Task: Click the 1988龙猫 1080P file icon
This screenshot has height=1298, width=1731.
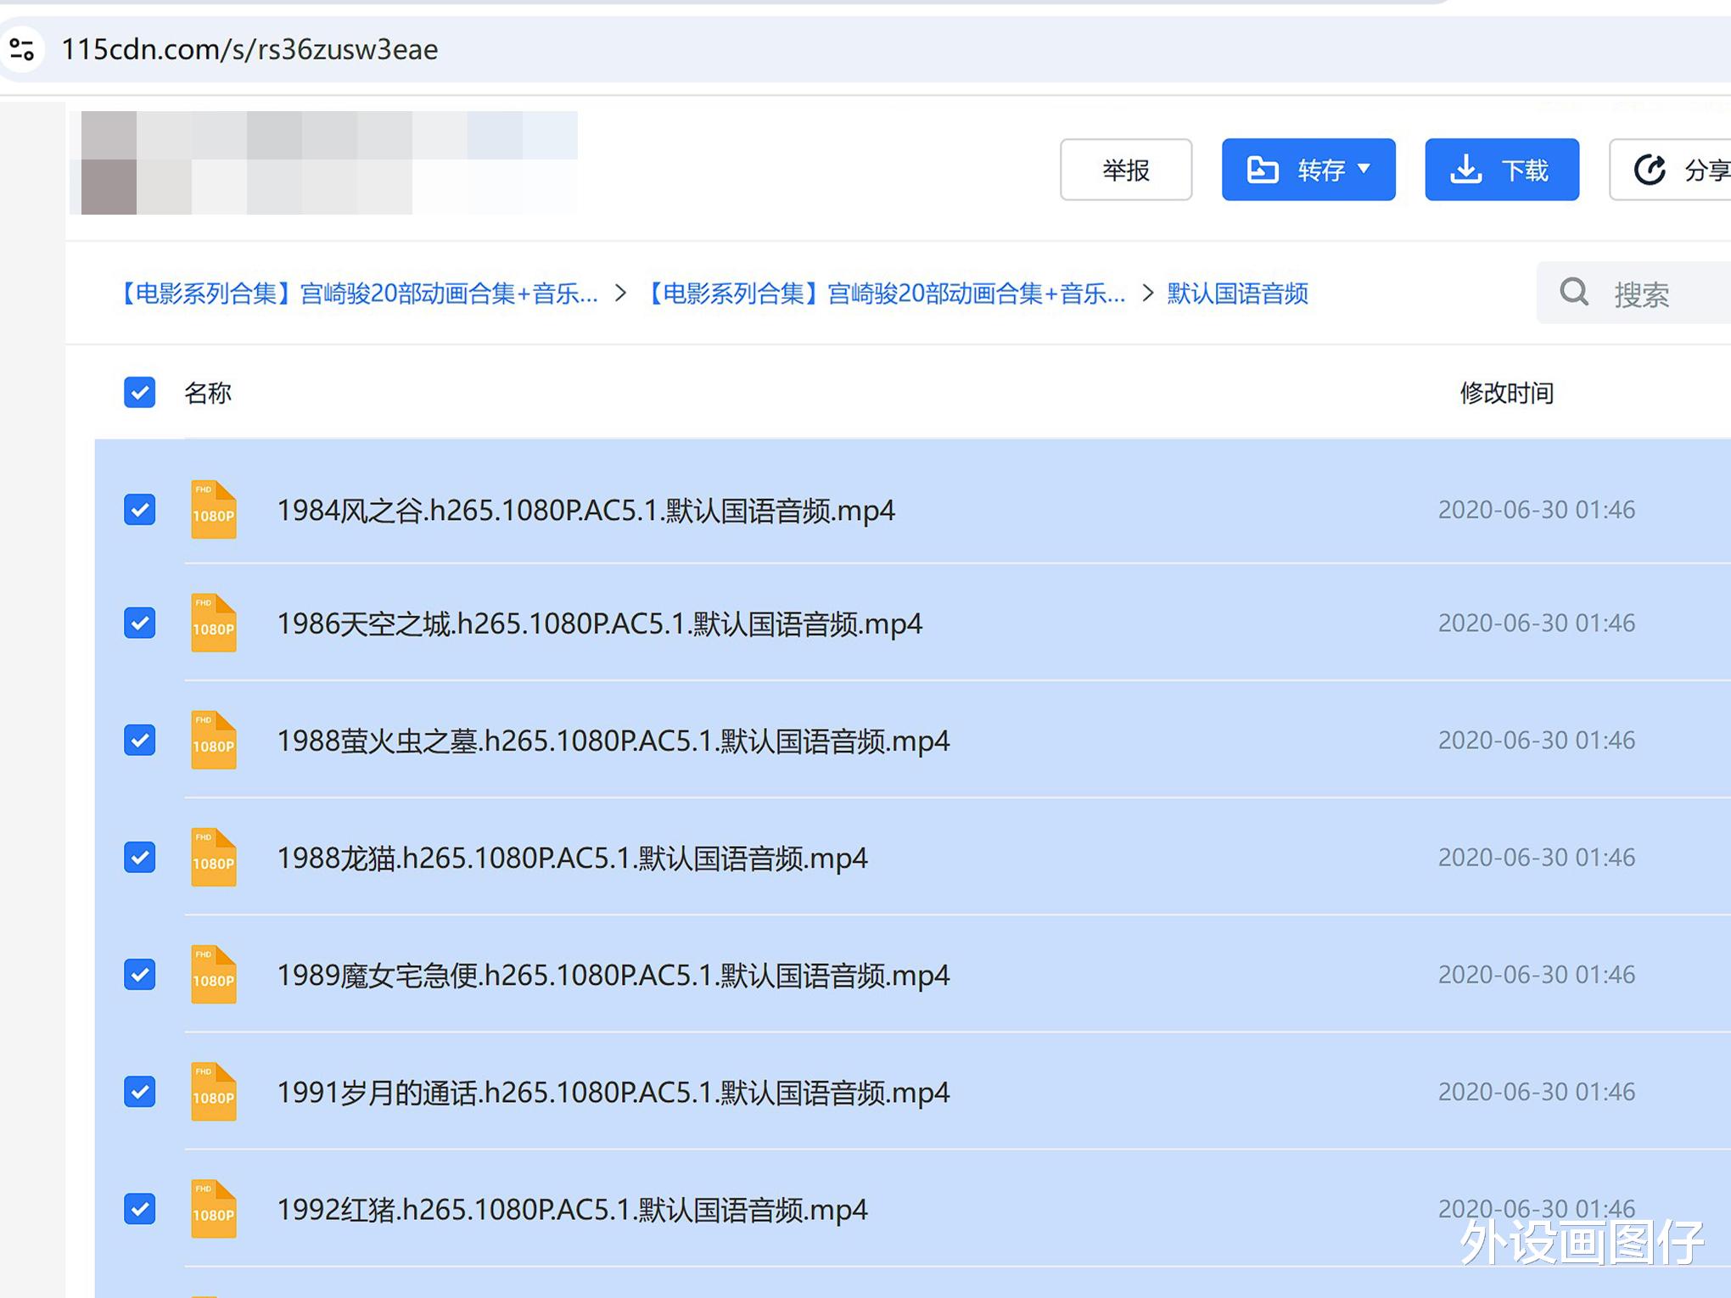Action: [x=213, y=858]
